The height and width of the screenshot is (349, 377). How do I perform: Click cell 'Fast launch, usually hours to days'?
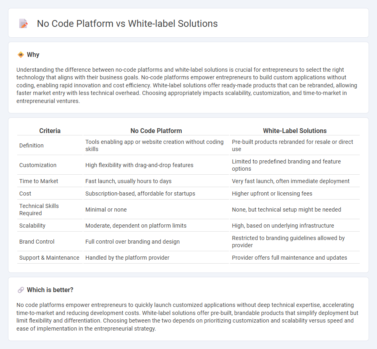point(156,181)
